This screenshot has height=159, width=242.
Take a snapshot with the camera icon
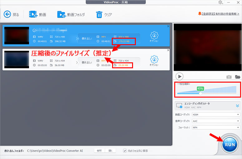(229, 77)
